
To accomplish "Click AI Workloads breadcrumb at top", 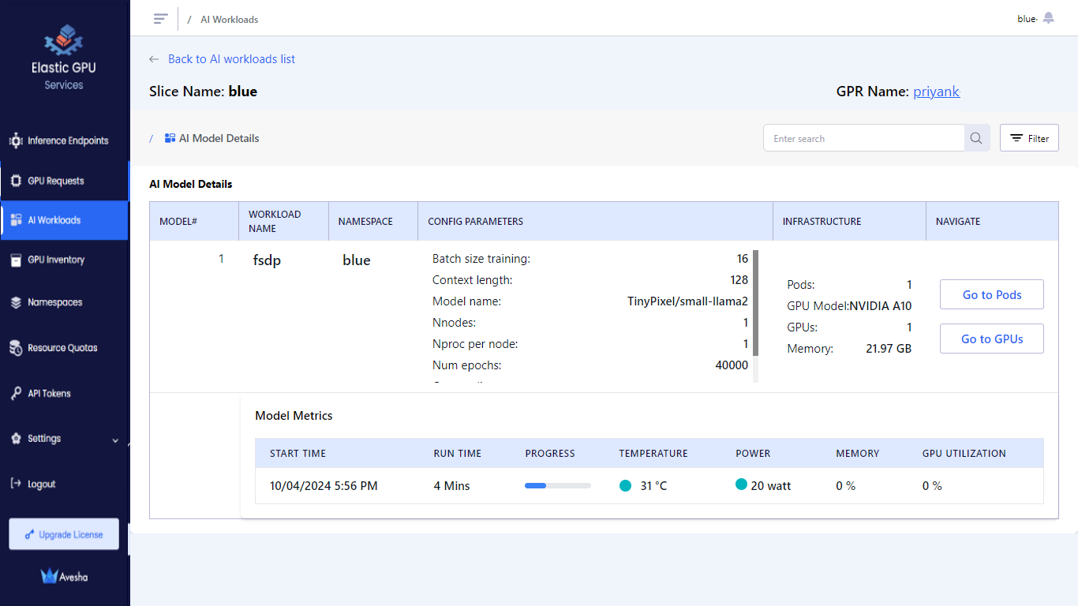I will (x=230, y=20).
